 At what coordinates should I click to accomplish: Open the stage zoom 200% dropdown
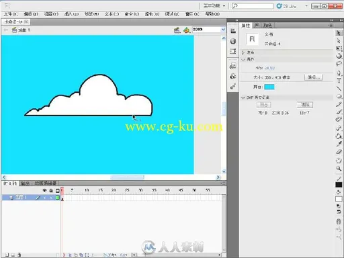223,30
